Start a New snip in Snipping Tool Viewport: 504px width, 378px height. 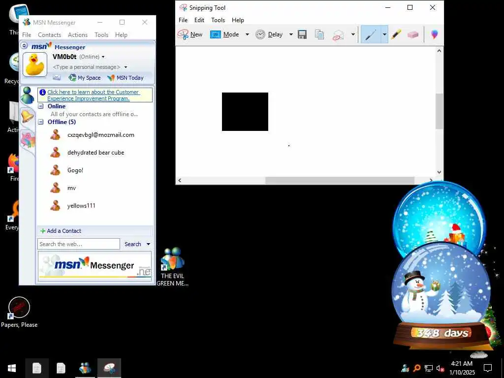coord(190,34)
